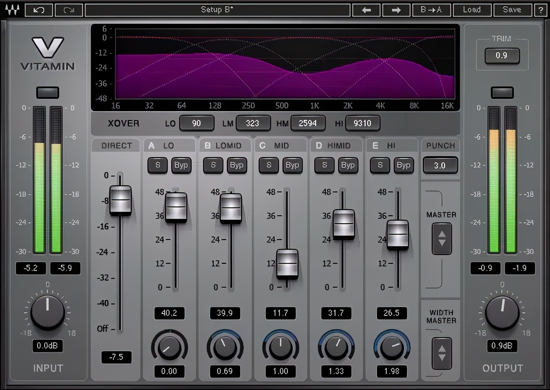The image size is (550, 390).
Task: Click the output clip indicator LED
Action: click(502, 92)
